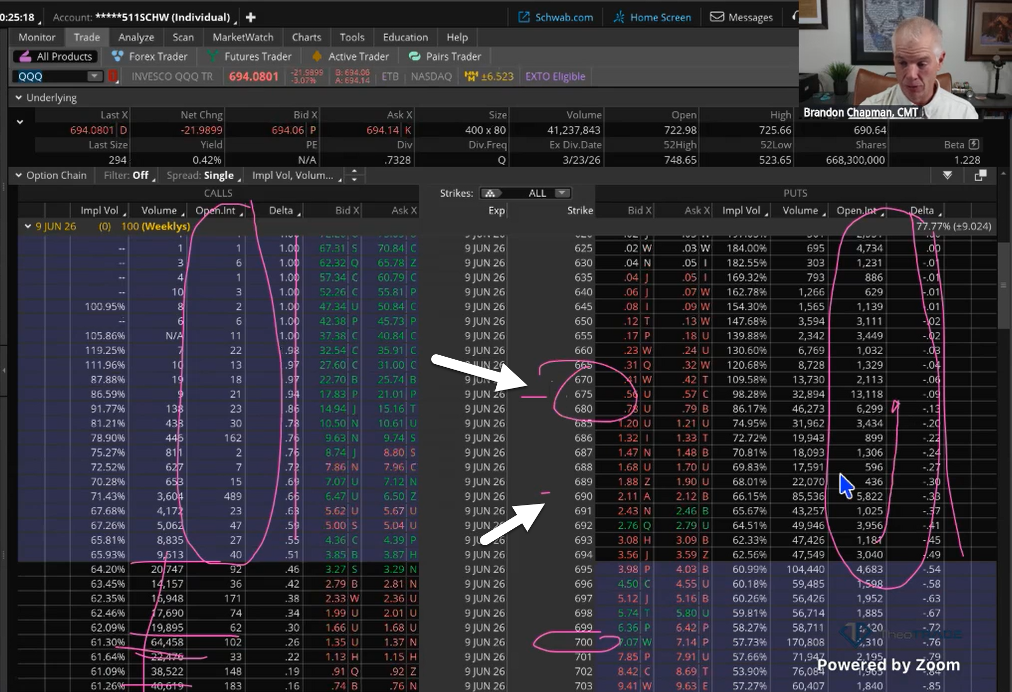Image resolution: width=1012 pixels, height=692 pixels.
Task: Click the puts Volume column header
Action: tap(800, 210)
